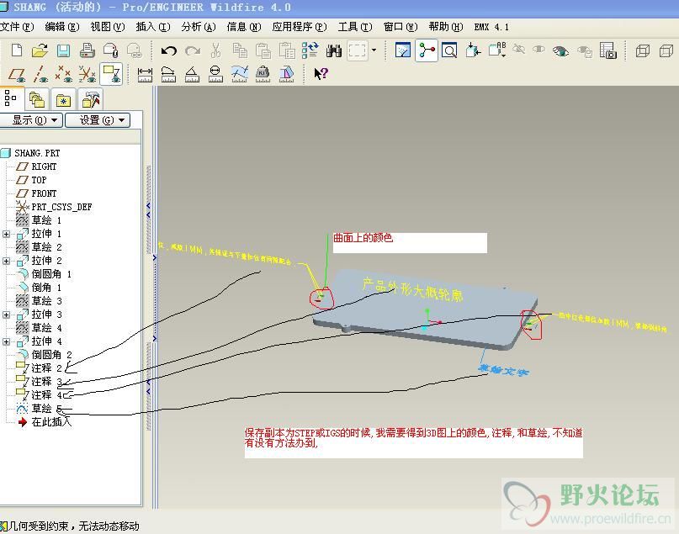Undo the last action
Screen dimensions: 679x534
[x=168, y=51]
